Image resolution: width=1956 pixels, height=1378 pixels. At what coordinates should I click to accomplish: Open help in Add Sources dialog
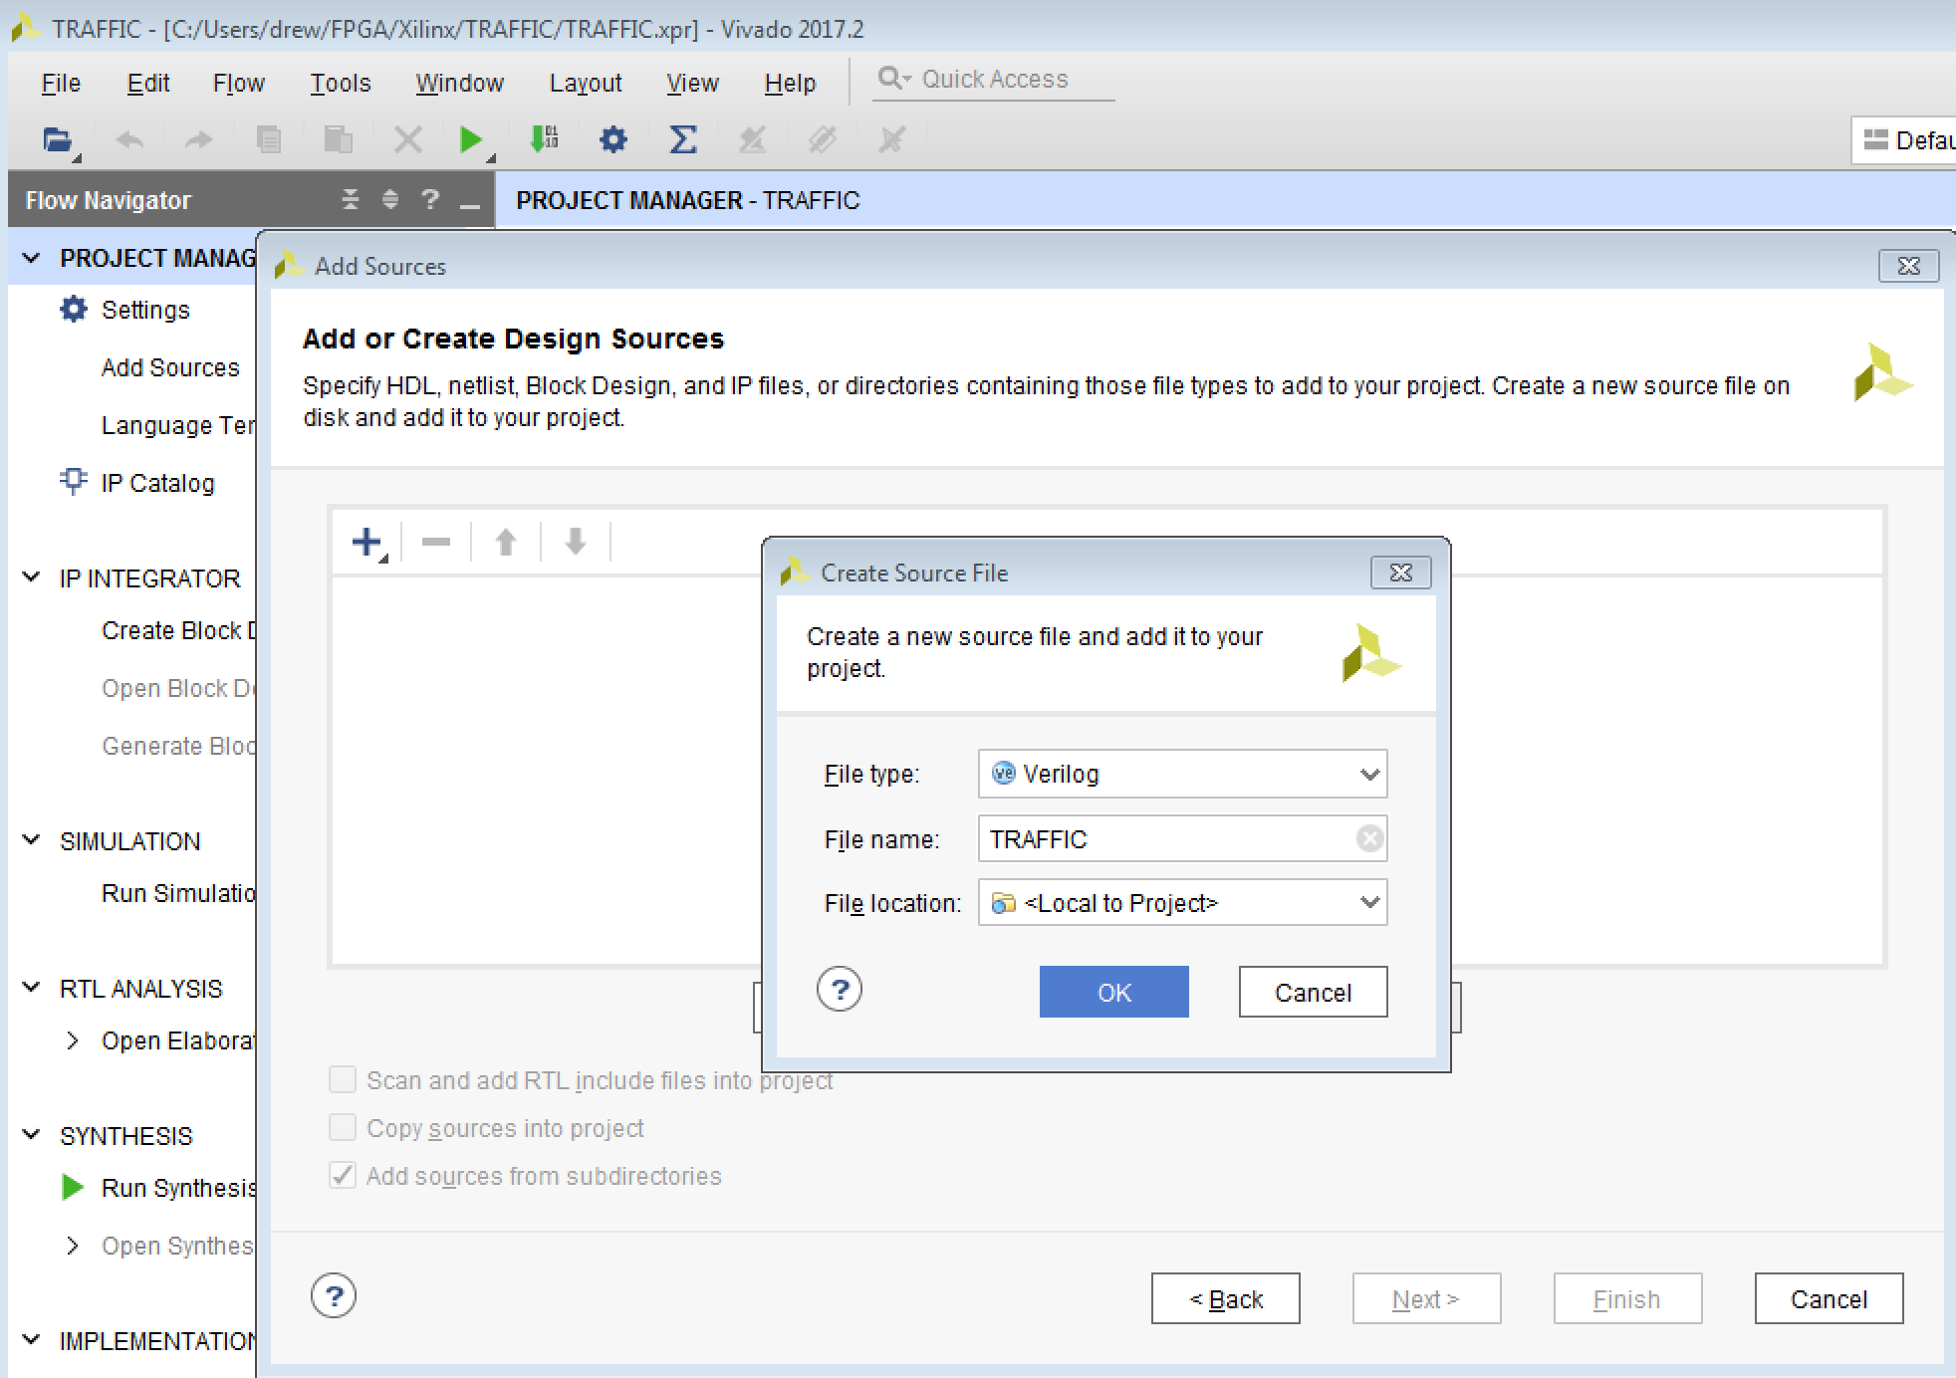[334, 1296]
